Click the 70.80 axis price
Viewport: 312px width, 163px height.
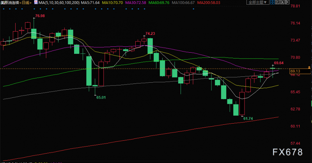click(295, 57)
